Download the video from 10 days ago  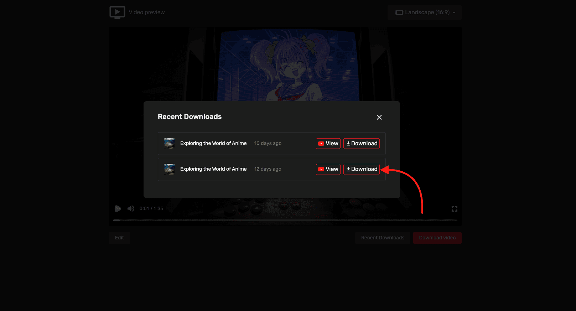click(x=362, y=144)
